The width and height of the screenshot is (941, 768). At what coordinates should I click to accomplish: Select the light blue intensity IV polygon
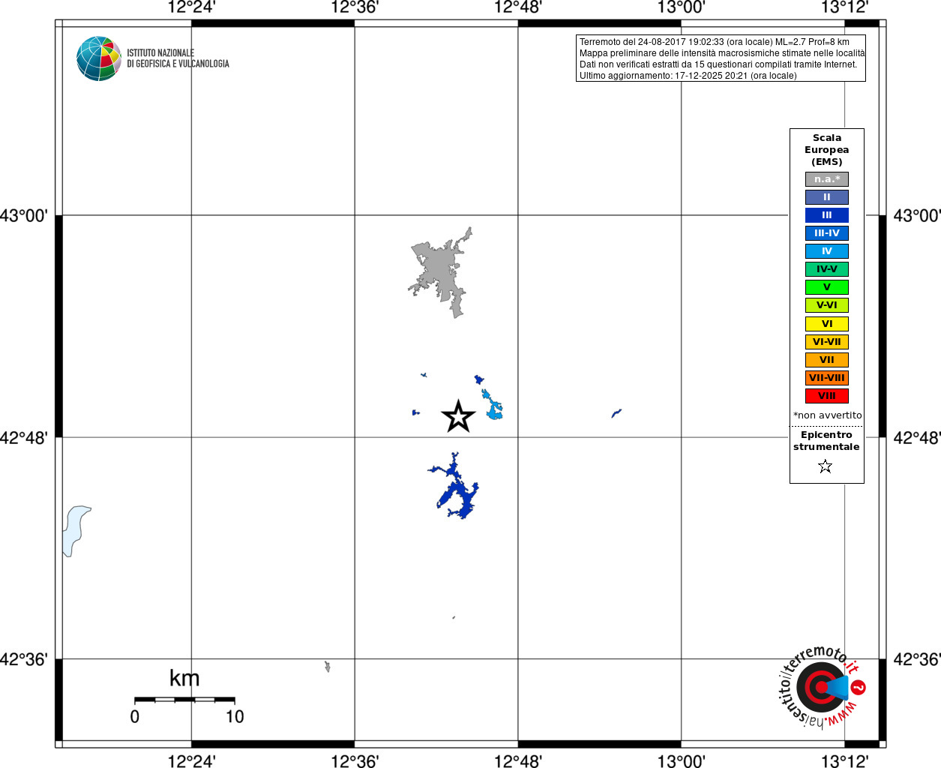tap(493, 405)
